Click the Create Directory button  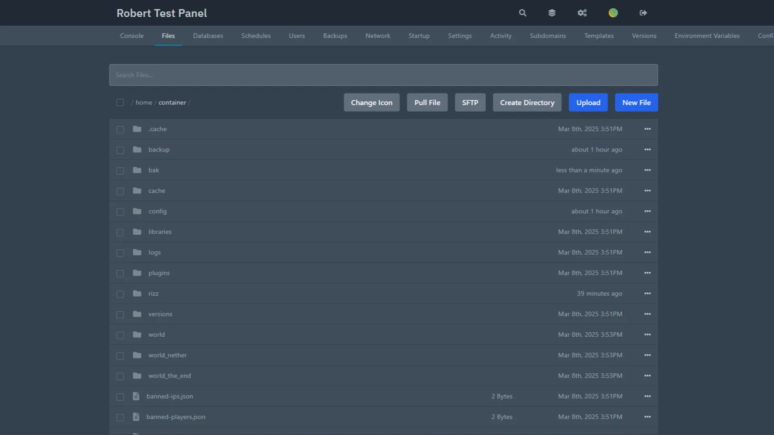point(527,103)
